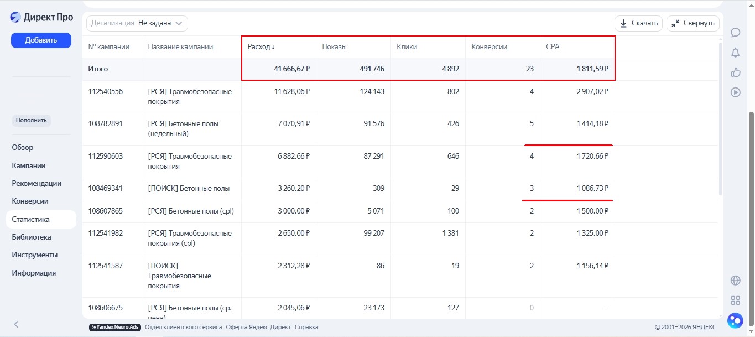The width and height of the screenshot is (755, 337).
Task: Go to Рекомендации section
Action: (37, 183)
